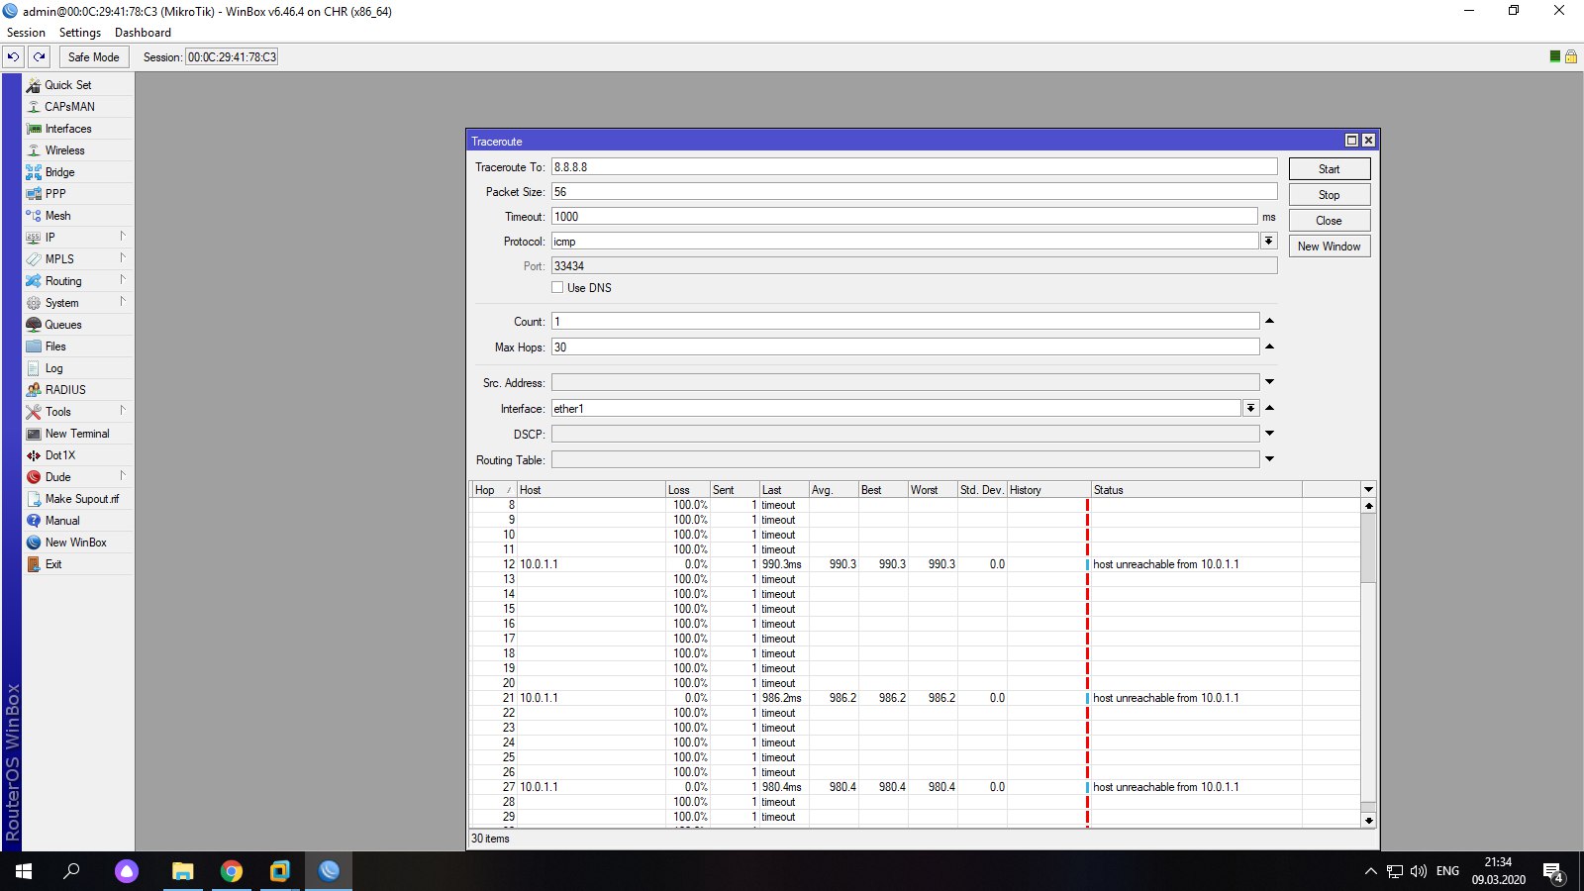The width and height of the screenshot is (1584, 891).
Task: Click the undo arrow in toolbar
Action: coord(14,56)
